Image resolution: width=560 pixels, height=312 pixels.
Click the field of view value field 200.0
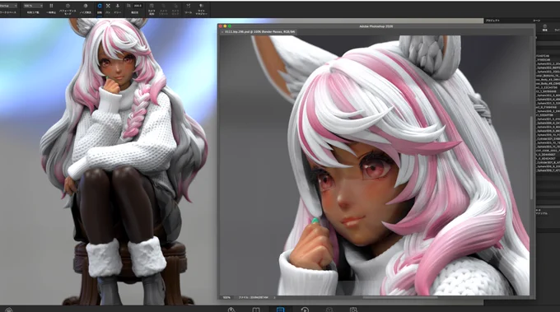click(138, 6)
